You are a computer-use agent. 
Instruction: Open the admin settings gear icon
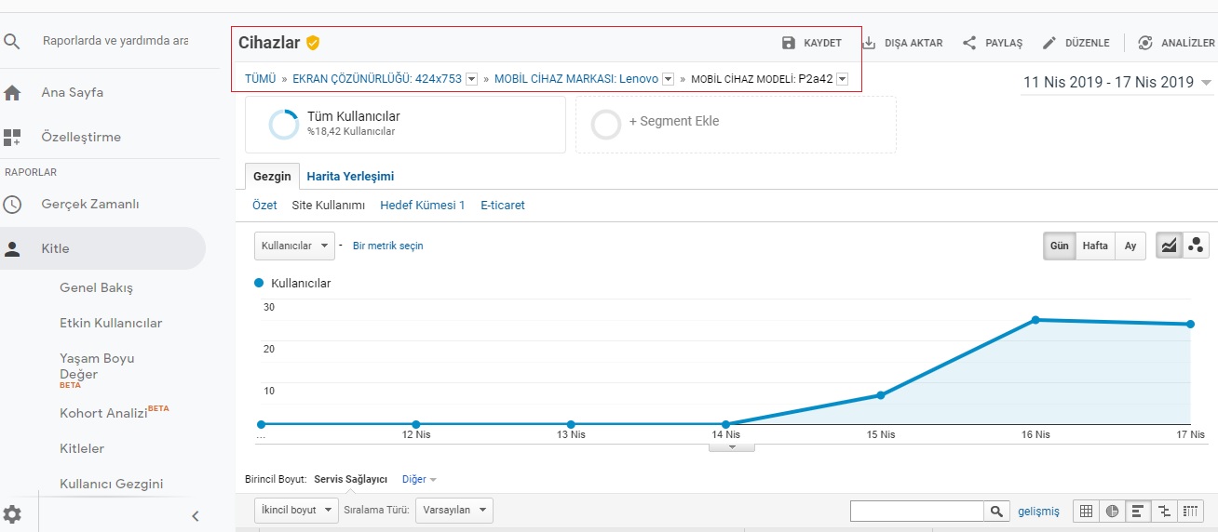(12, 514)
